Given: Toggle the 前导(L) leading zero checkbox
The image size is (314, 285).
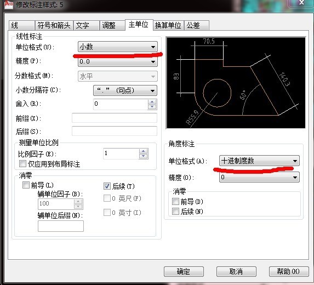Looking at the screenshot, I should (x=26, y=185).
